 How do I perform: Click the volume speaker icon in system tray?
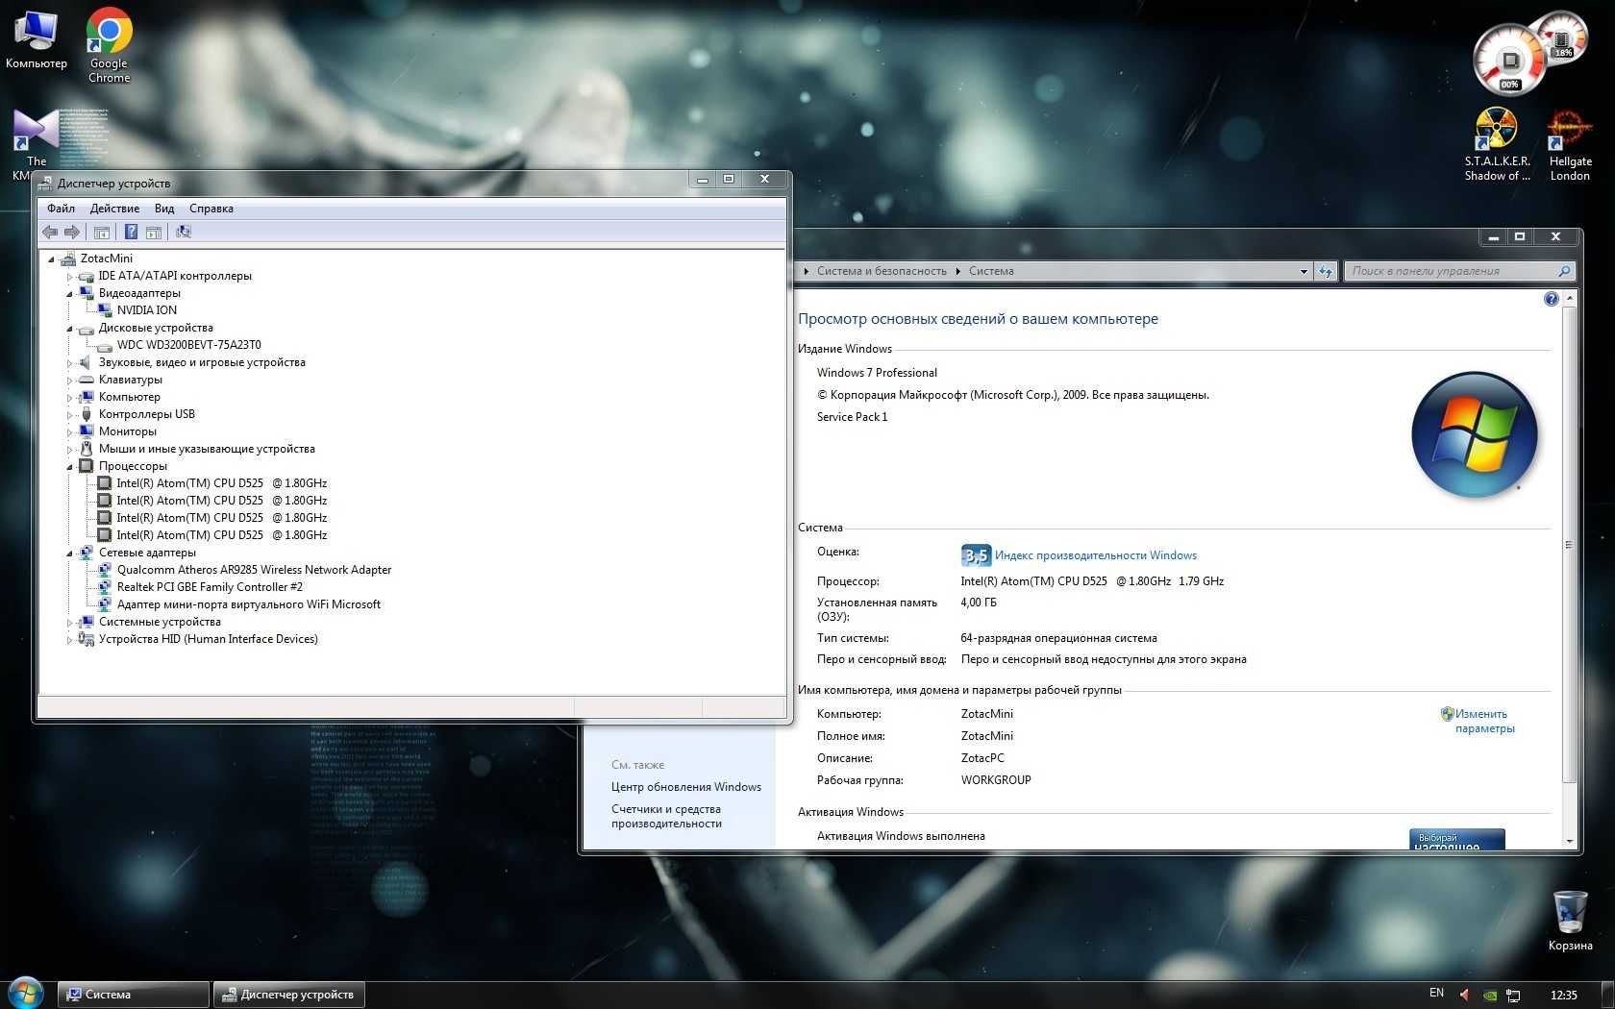tap(1464, 995)
